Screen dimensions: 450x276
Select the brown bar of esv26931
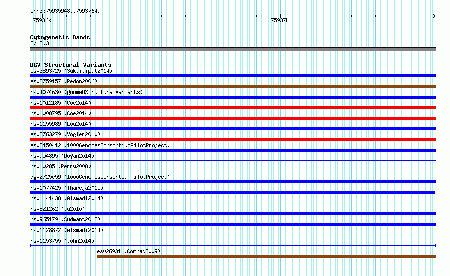point(266,256)
